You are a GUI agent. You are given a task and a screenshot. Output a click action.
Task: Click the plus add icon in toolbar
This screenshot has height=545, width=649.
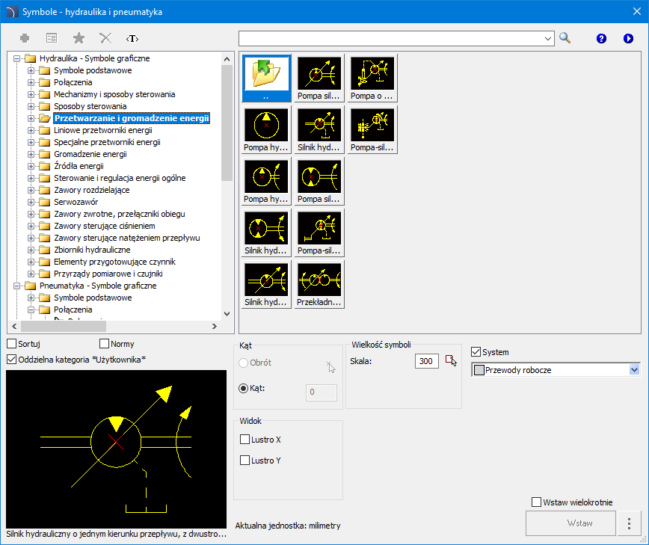pyautogui.click(x=25, y=38)
